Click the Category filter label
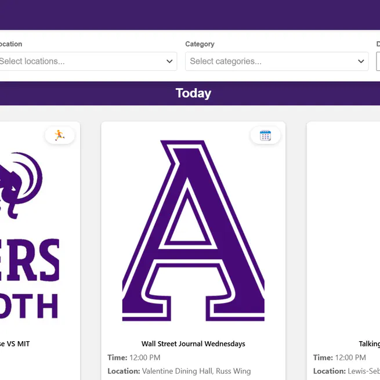This screenshot has height=380, width=380. (200, 44)
